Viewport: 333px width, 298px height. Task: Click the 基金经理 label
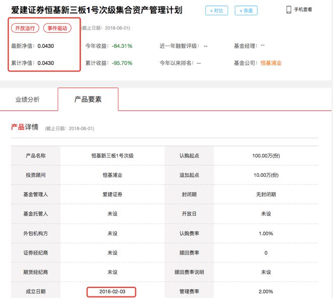pyautogui.click(x=245, y=46)
